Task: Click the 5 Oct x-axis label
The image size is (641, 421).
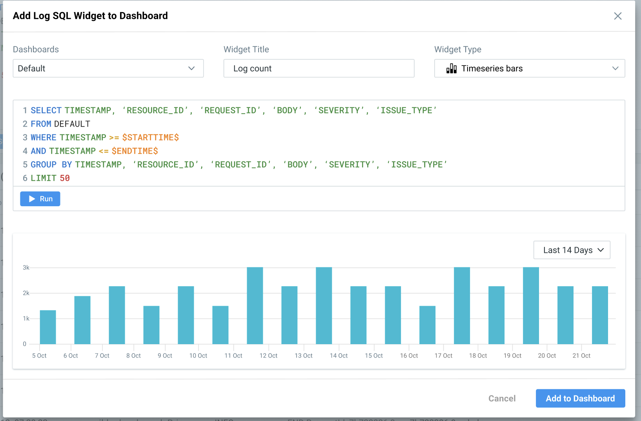Action: pos(39,356)
